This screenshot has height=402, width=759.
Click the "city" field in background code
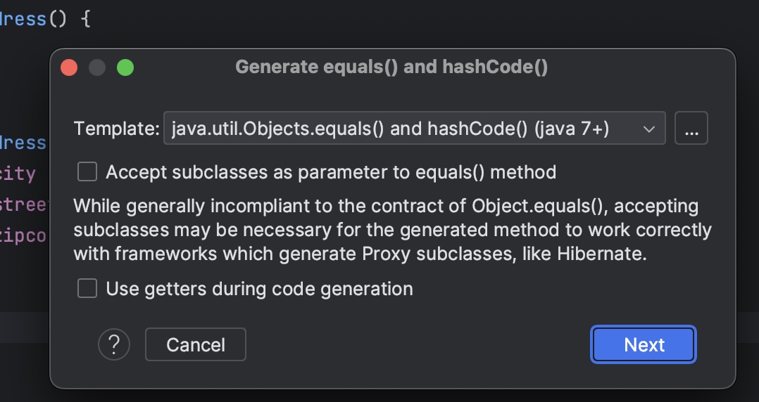18,173
